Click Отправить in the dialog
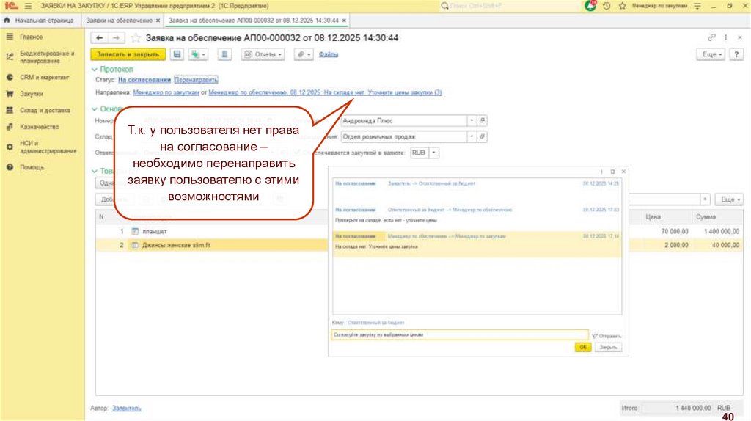Image resolution: width=751 pixels, height=421 pixels. (607, 336)
